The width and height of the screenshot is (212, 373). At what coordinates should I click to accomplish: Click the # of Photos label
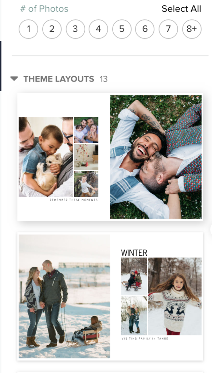44,9
